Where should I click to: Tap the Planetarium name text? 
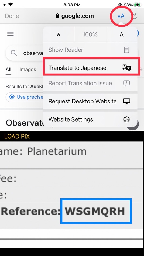point(57,151)
